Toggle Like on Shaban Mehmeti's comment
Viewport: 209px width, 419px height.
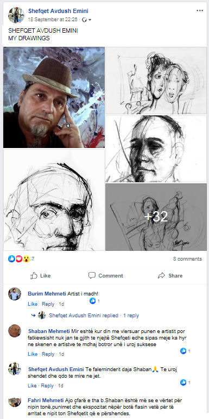33,354
